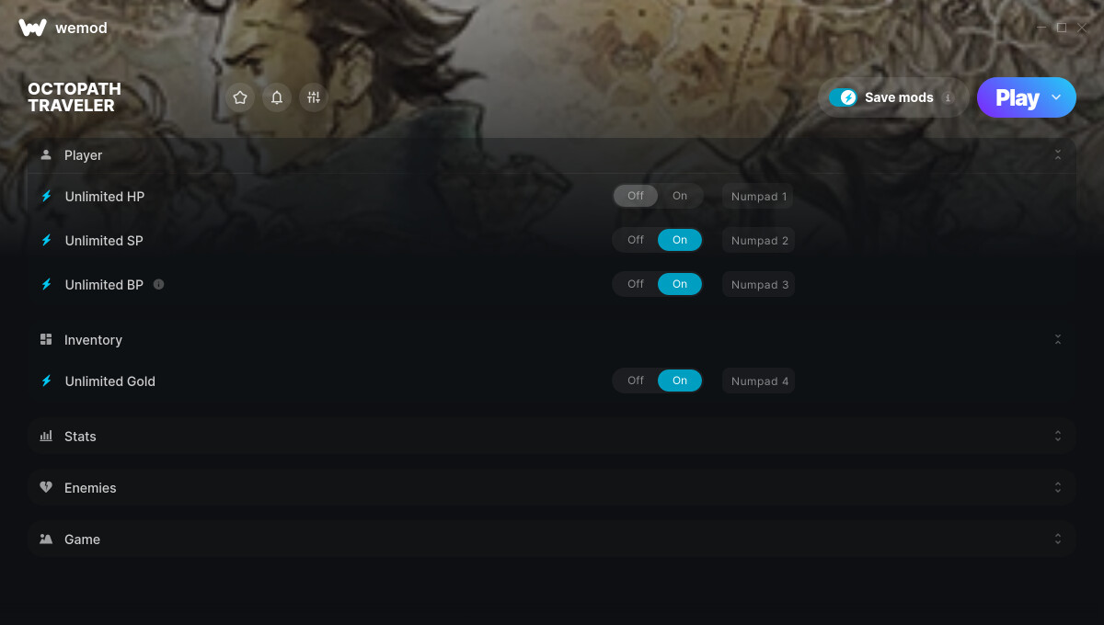The image size is (1104, 625).
Task: Collapse the Player section using its chevron
Action: point(1058,155)
